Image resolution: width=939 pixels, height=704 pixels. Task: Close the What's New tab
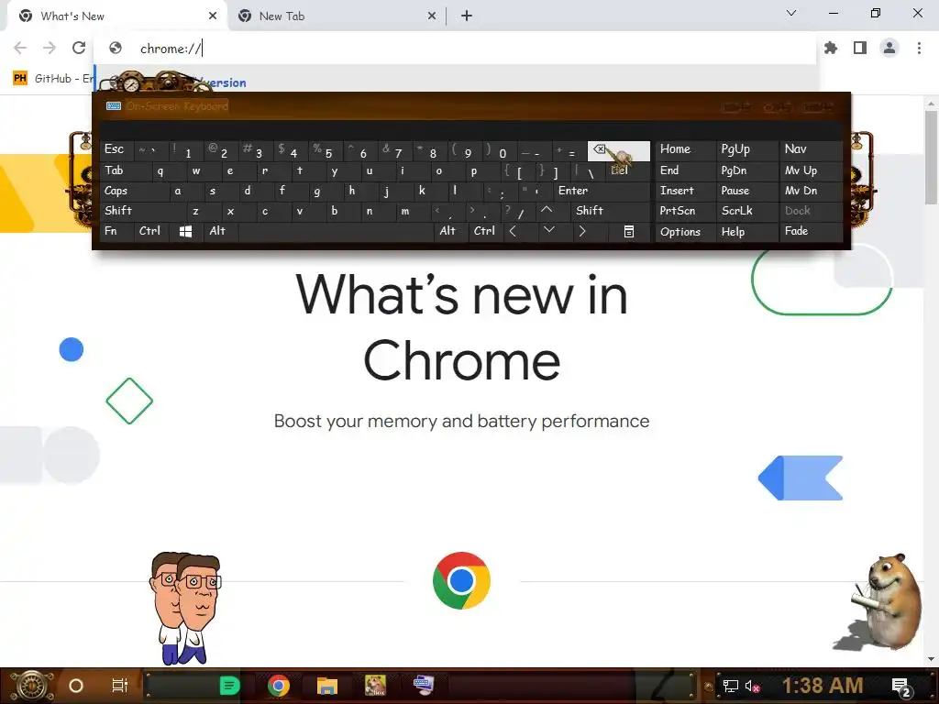point(213,16)
